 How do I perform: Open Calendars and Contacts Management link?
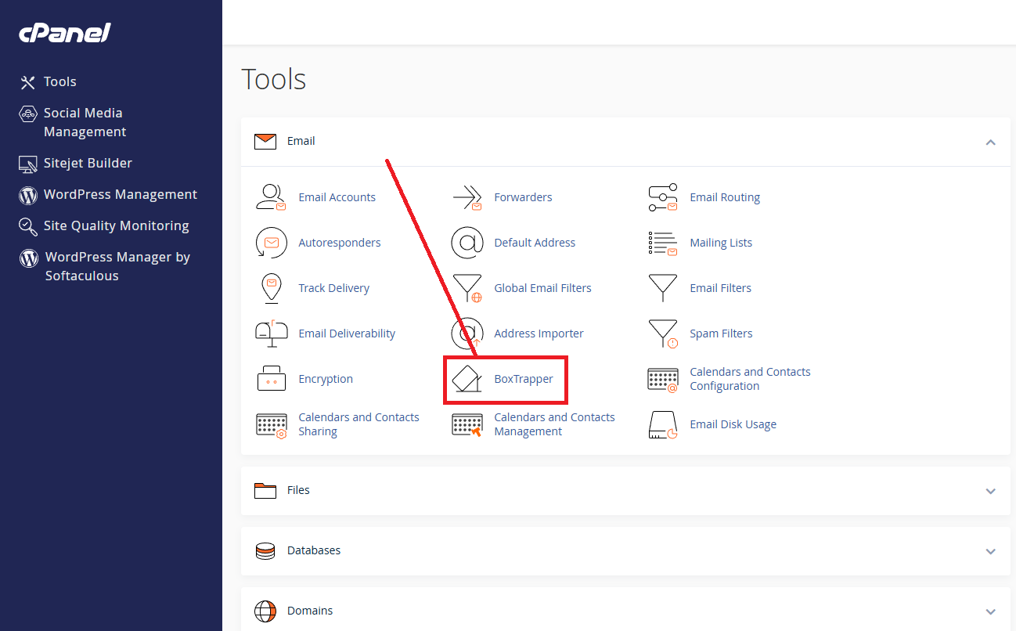click(554, 424)
